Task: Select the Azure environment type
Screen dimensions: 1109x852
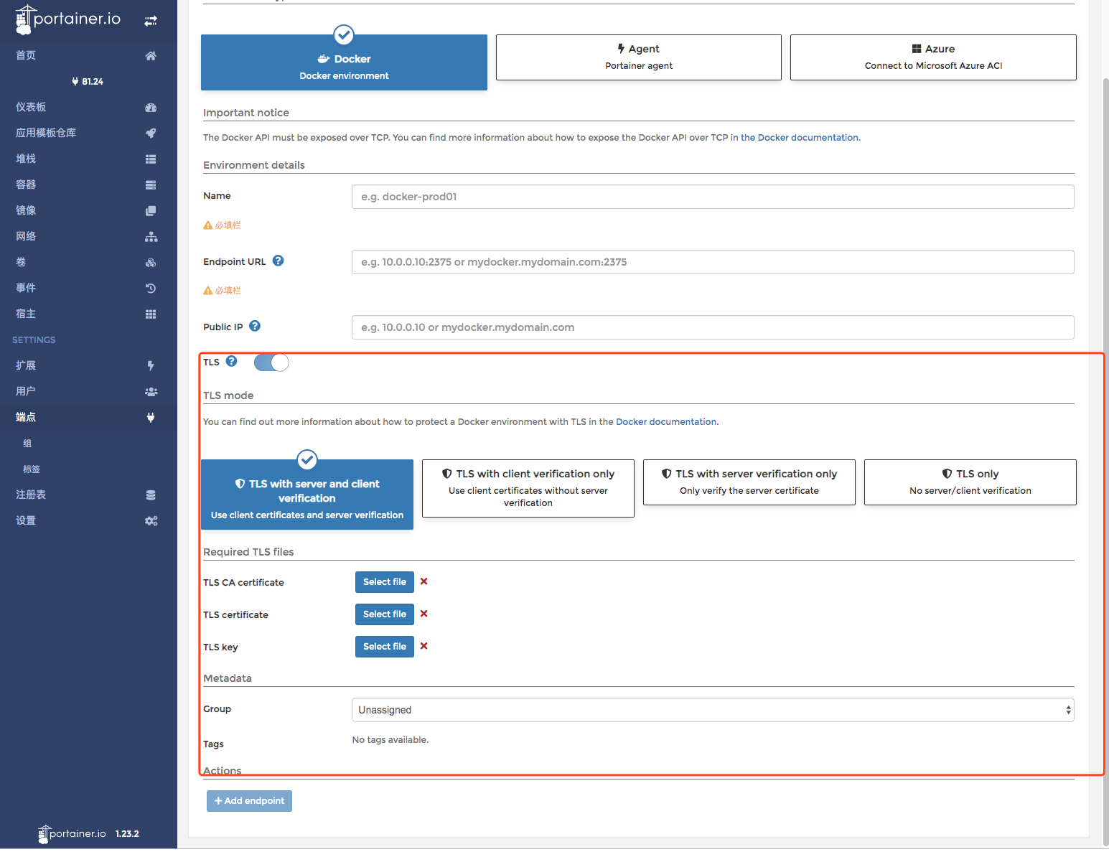Action: (932, 57)
